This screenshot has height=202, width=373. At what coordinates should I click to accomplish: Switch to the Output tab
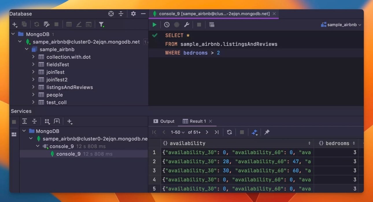tap(164, 121)
